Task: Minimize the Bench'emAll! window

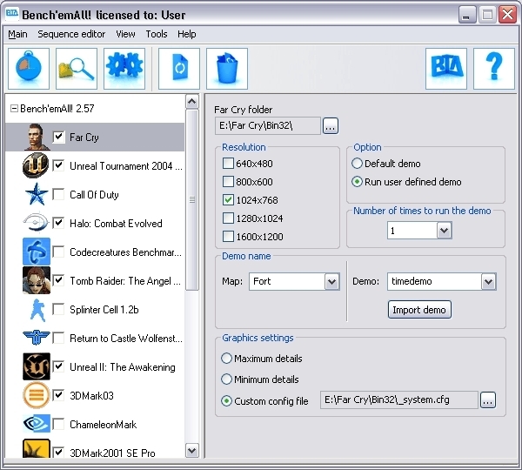Action: 467,15
